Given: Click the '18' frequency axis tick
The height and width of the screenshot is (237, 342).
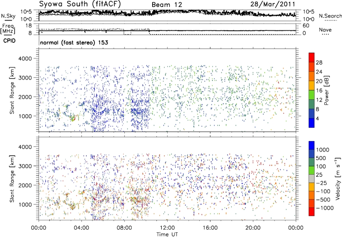Looking at the screenshot, I should pos(29,26).
